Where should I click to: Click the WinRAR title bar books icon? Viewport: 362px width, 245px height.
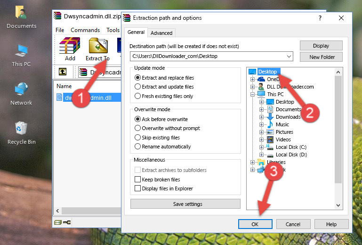(57, 16)
